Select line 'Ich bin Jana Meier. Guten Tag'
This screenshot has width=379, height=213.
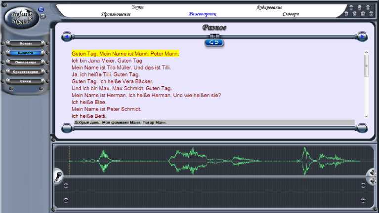[x=107, y=61]
